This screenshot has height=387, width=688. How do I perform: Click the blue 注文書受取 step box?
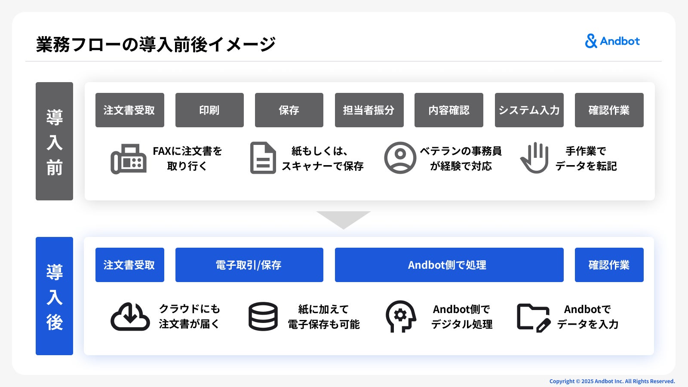point(130,265)
